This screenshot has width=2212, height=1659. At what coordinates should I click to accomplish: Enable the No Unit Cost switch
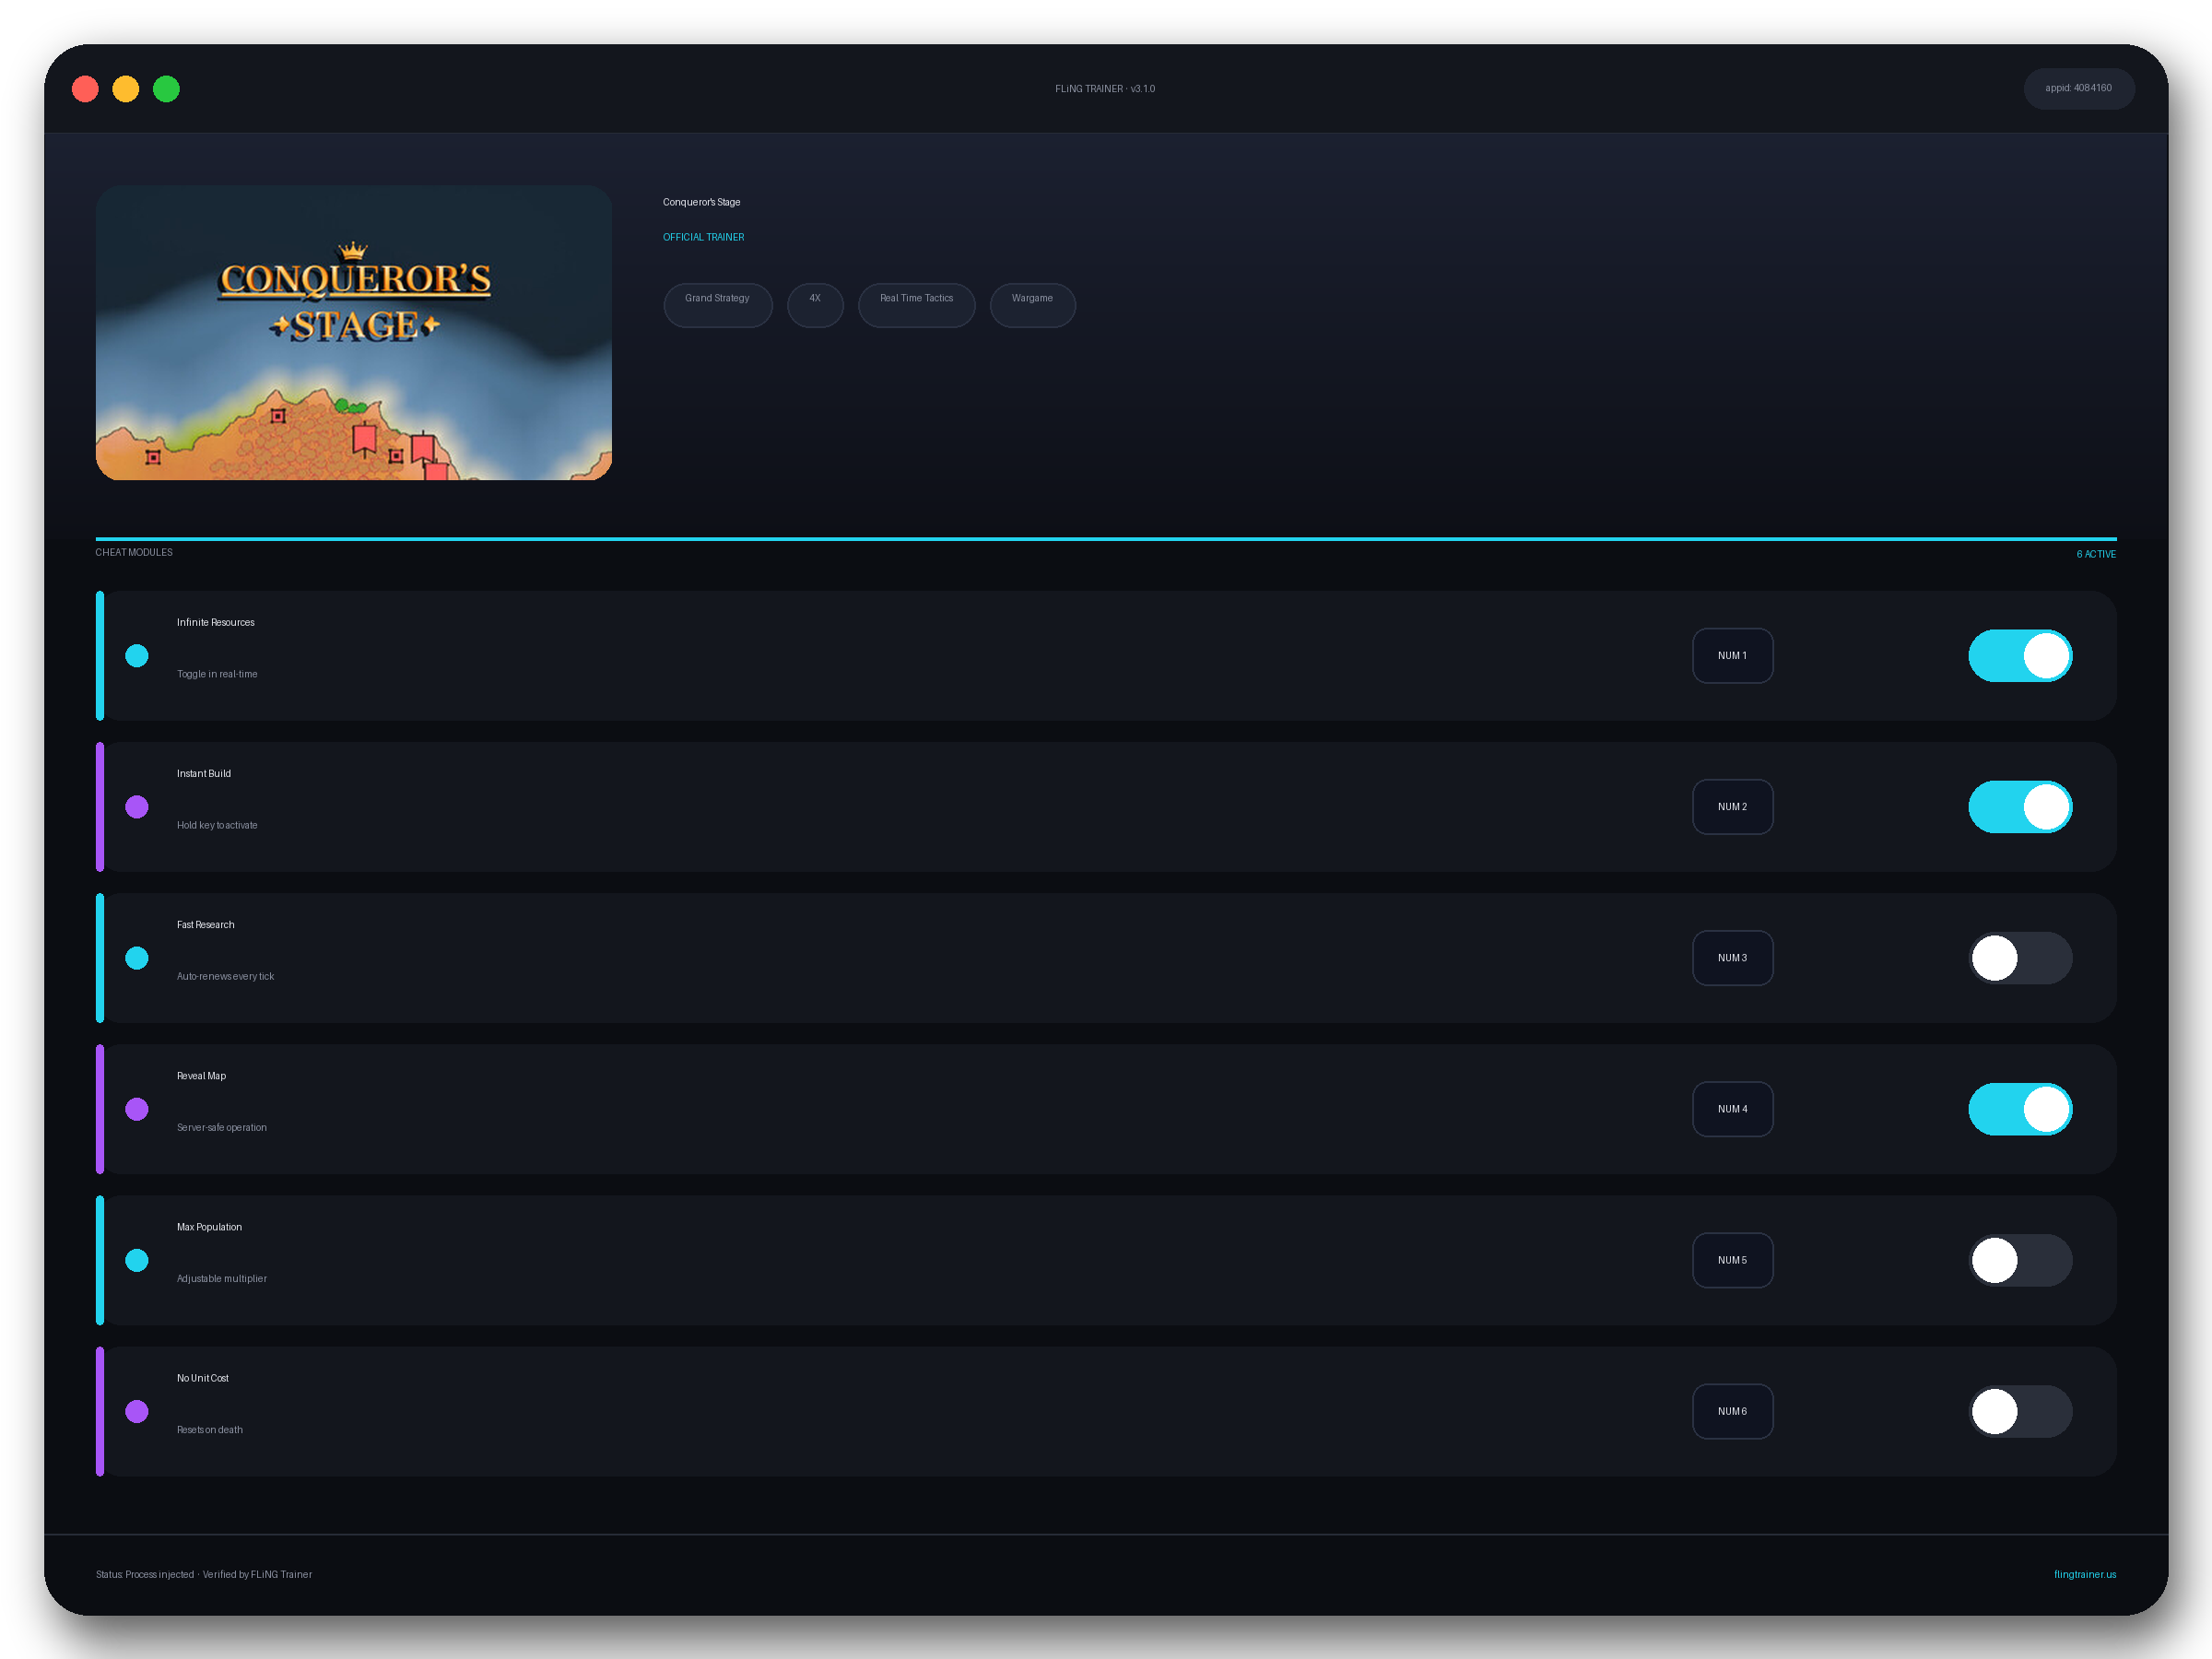click(2020, 1411)
